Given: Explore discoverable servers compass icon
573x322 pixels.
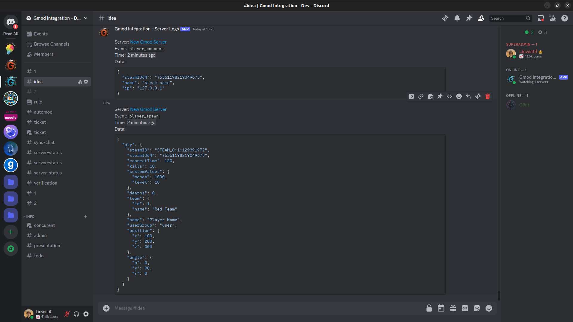Looking at the screenshot, I should (x=11, y=249).
